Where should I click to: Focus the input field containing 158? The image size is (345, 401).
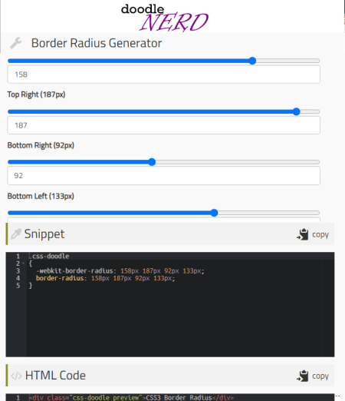(163, 75)
